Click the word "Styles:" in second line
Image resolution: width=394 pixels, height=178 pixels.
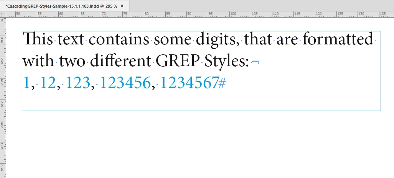226,62
